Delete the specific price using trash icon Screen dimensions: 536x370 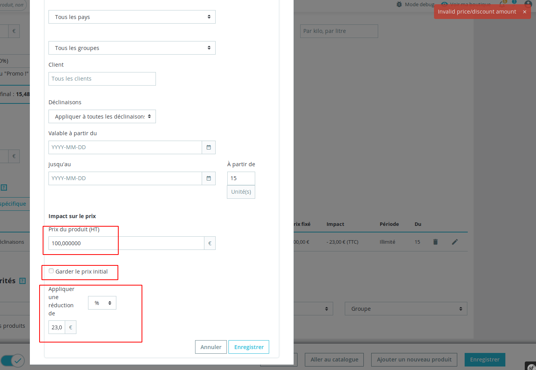435,242
